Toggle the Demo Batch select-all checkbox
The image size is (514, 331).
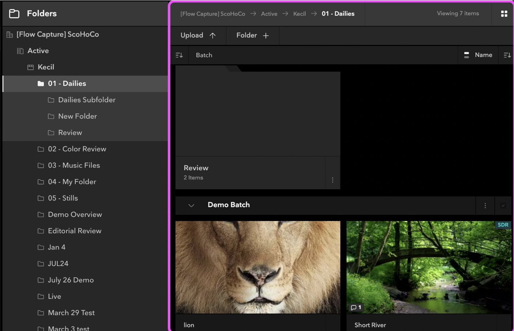(503, 206)
